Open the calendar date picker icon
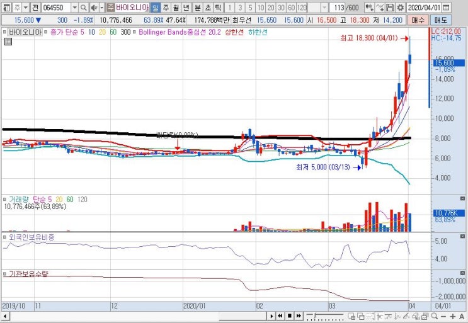This screenshot has height=323, width=468. [x=446, y=8]
